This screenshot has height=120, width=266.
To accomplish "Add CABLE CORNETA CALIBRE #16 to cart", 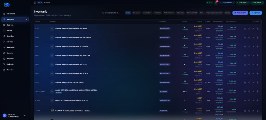I will 245,92.
